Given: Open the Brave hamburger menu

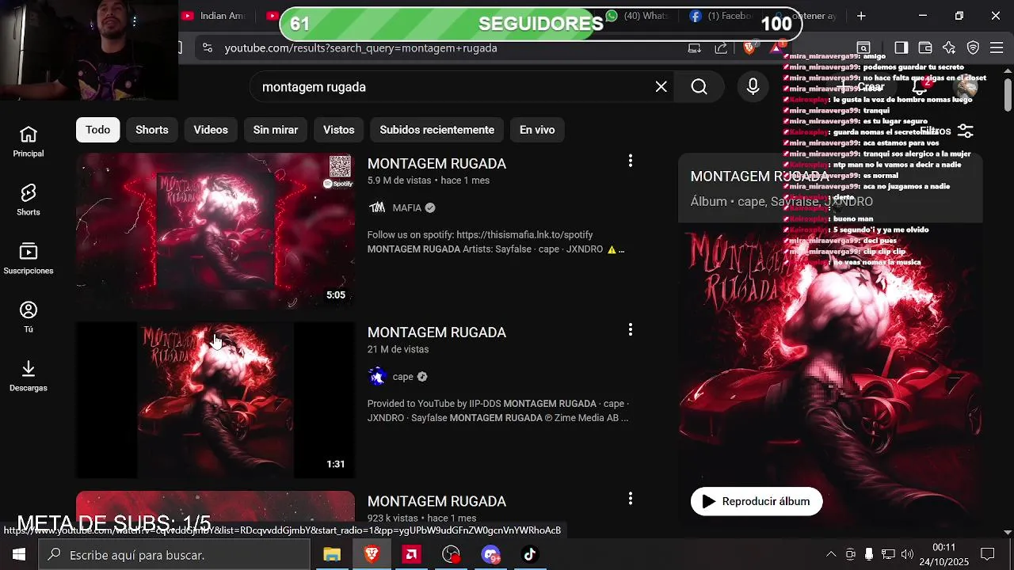Looking at the screenshot, I should [x=997, y=47].
